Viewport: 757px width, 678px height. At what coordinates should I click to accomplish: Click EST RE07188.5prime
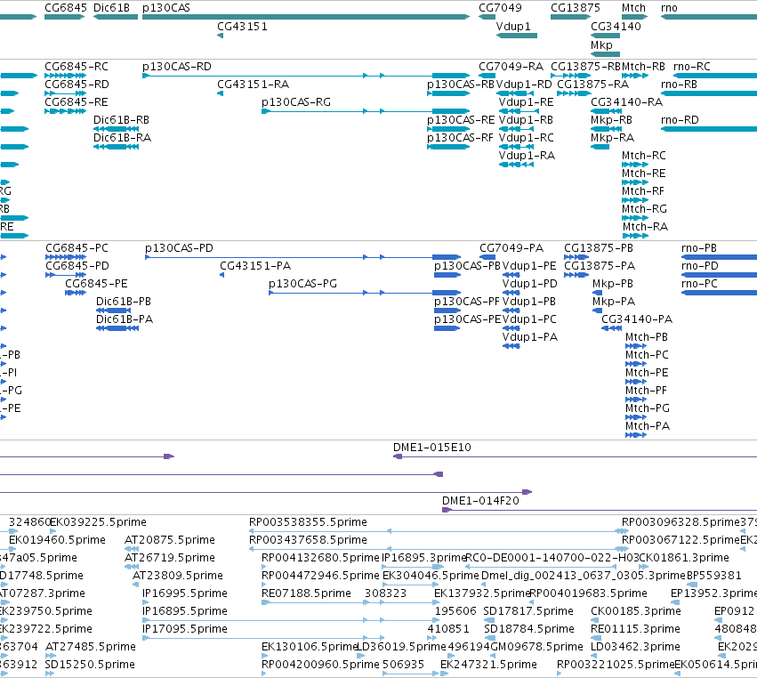coord(306,593)
